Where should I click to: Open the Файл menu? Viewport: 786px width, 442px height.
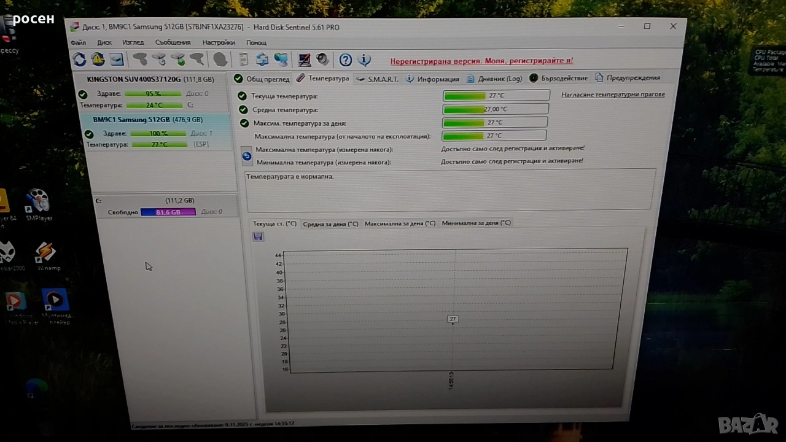coord(78,43)
